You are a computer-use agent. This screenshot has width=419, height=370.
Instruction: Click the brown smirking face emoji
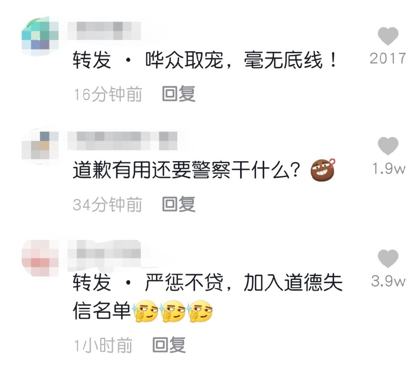[323, 169]
